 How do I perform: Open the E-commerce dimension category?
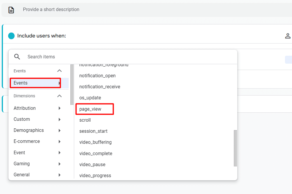(27, 141)
